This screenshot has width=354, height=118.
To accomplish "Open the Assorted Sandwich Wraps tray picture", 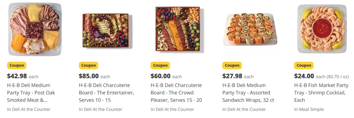I will pyautogui.click(x=250, y=29).
